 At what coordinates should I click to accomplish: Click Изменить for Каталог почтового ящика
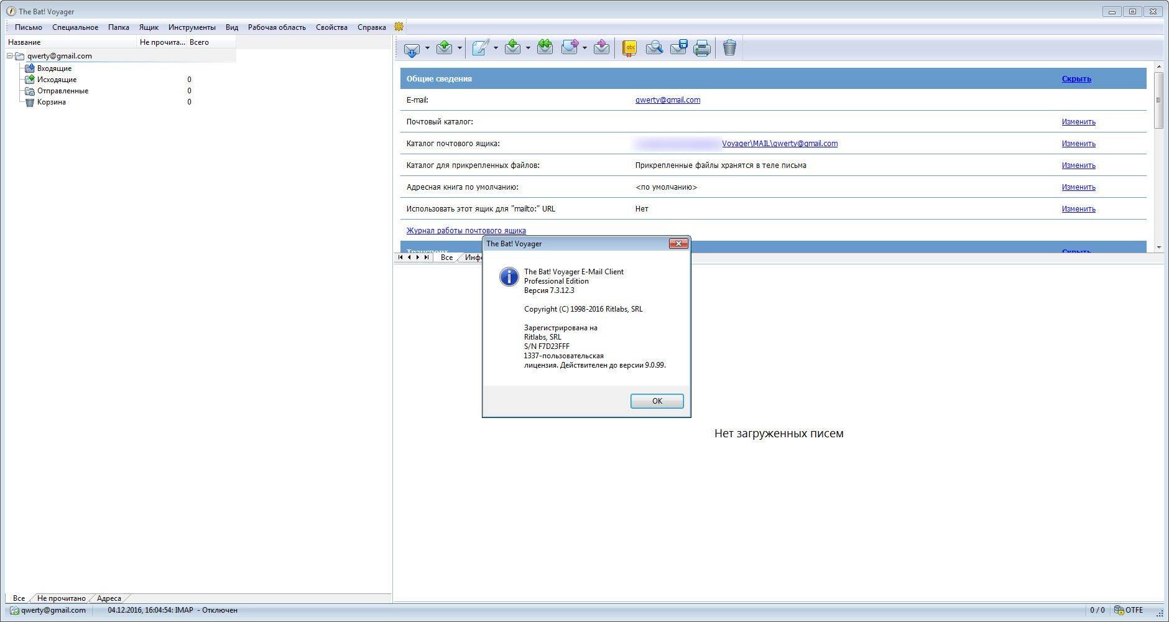tap(1078, 144)
